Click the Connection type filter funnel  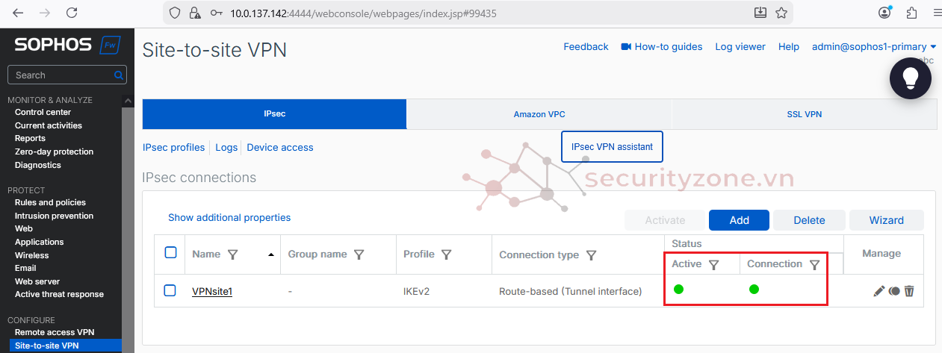pyautogui.click(x=591, y=255)
